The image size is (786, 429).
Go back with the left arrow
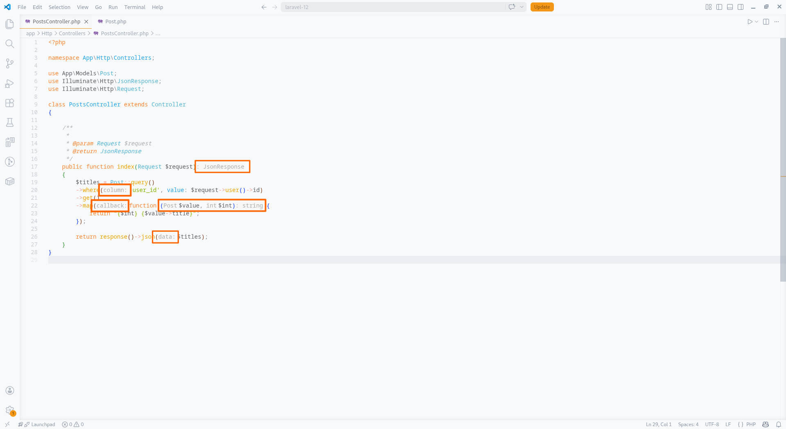click(x=264, y=7)
